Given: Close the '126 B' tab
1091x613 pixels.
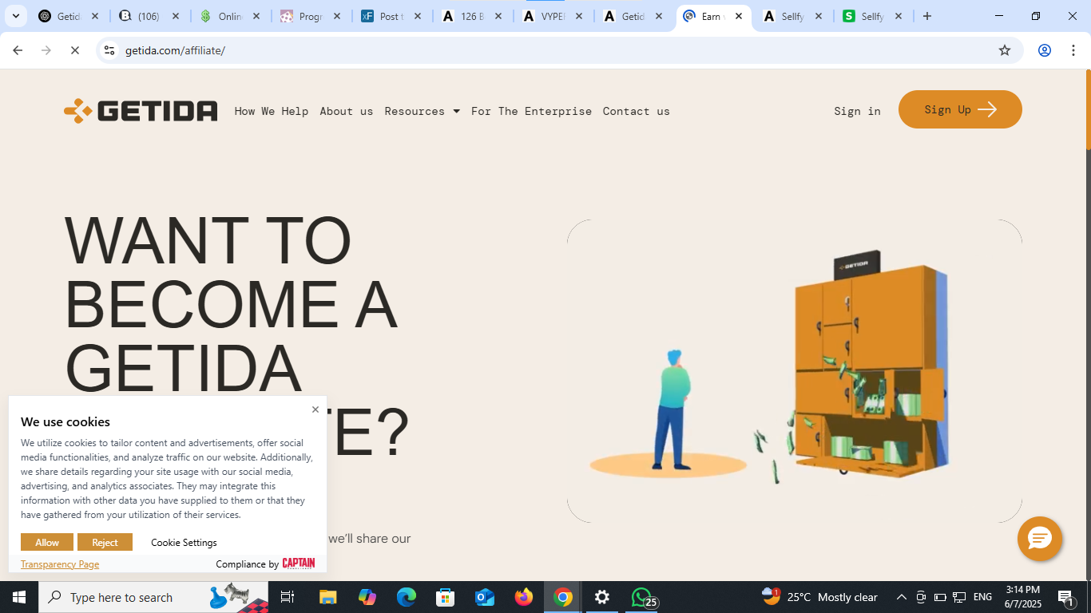Looking at the screenshot, I should [498, 16].
